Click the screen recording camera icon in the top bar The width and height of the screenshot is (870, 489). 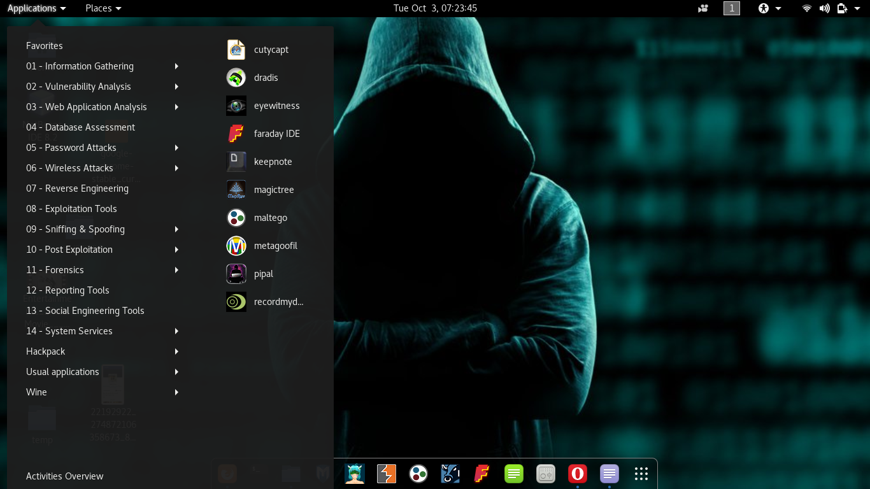pos(703,8)
